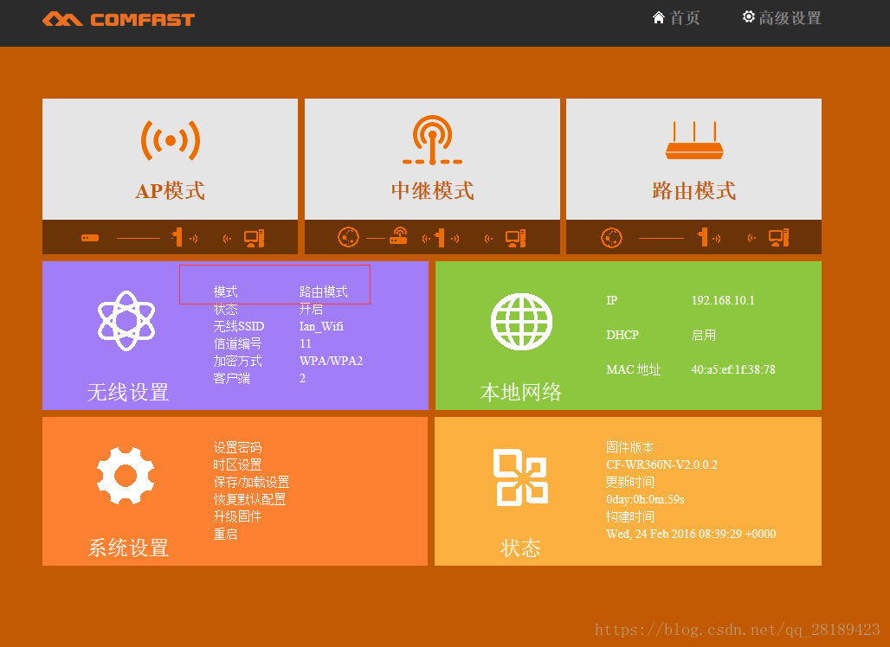Open wireless settings atom icon
Image resolution: width=890 pixels, height=647 pixels.
click(126, 321)
